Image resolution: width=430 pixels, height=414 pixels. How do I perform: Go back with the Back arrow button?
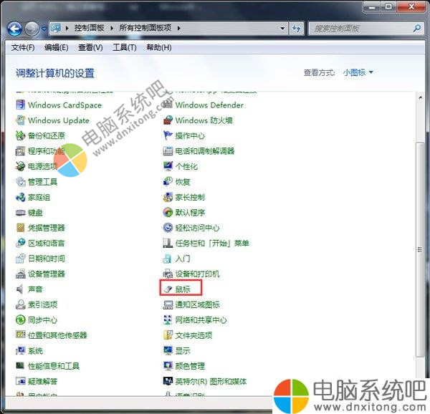[x=15, y=29]
